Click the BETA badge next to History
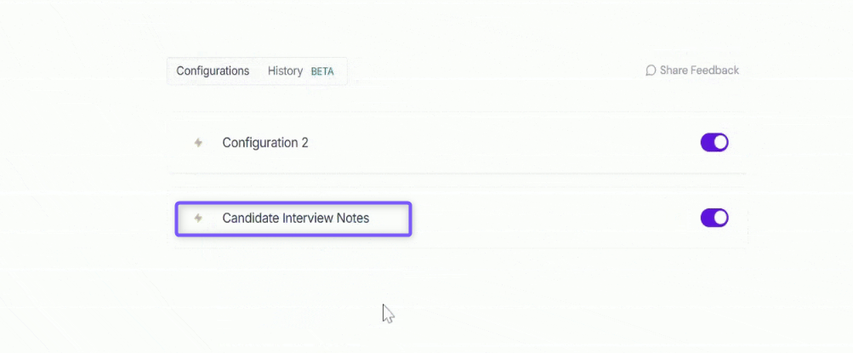This screenshot has height=353, width=853. pyautogui.click(x=322, y=71)
